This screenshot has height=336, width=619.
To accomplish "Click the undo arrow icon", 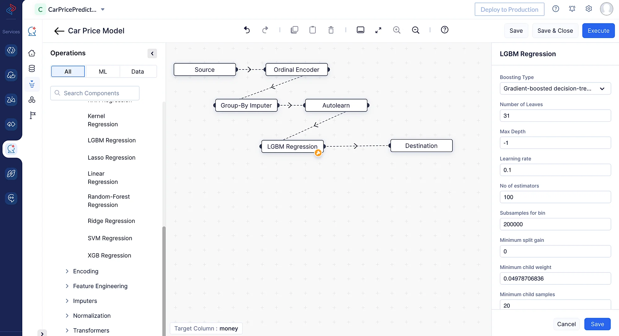I will point(247,30).
